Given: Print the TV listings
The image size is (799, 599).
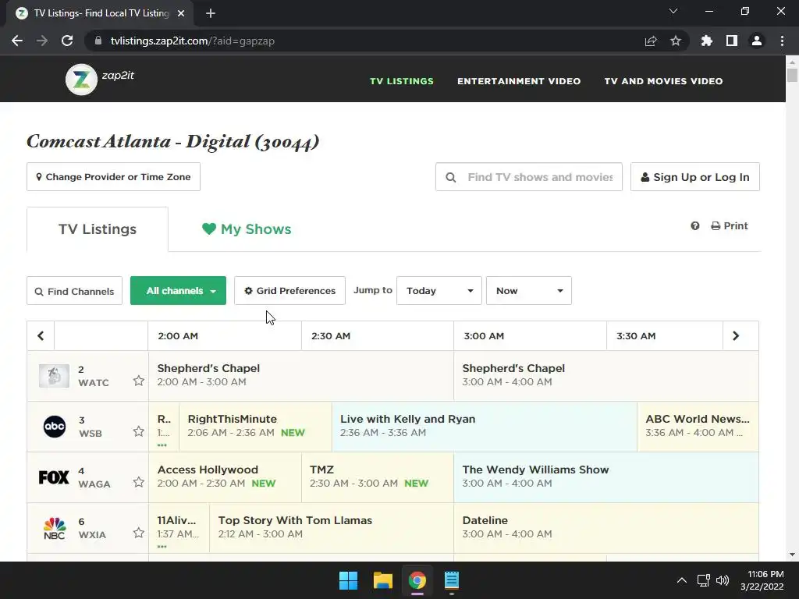Looking at the screenshot, I should 730,225.
